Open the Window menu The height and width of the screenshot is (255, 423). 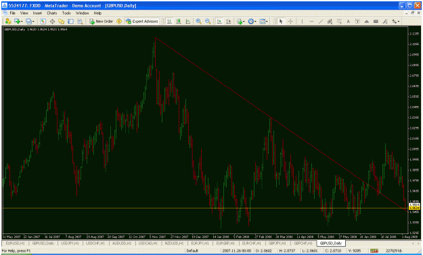(x=82, y=13)
